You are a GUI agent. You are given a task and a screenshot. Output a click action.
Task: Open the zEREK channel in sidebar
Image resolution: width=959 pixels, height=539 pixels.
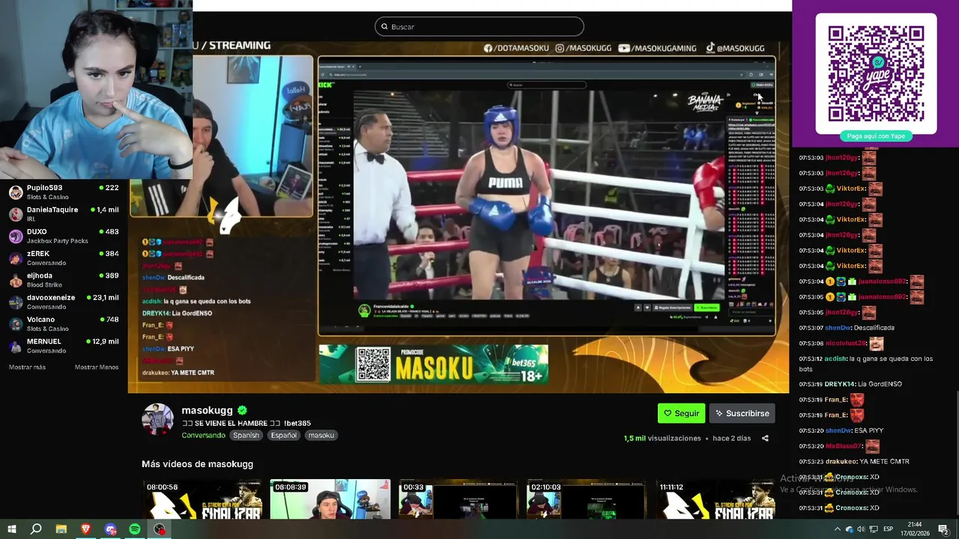coord(64,258)
